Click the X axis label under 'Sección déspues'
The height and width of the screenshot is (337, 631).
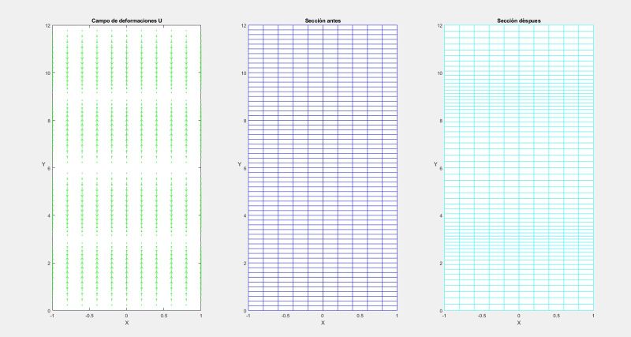(x=518, y=323)
